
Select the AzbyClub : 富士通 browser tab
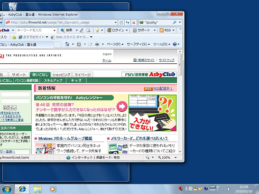click(x=26, y=45)
